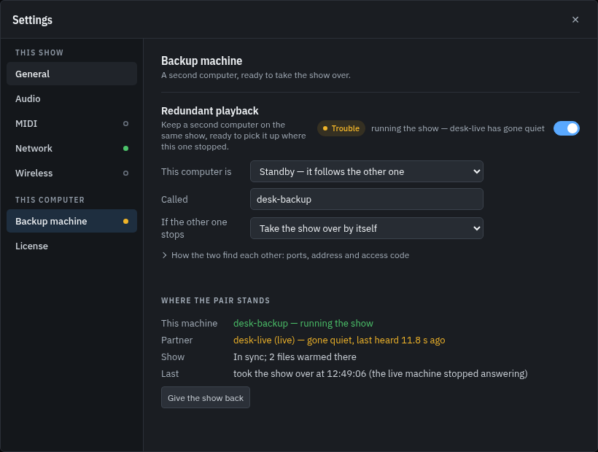Viewport: 598px width, 452px height.
Task: Click the Trouble status badge
Action: (341, 128)
